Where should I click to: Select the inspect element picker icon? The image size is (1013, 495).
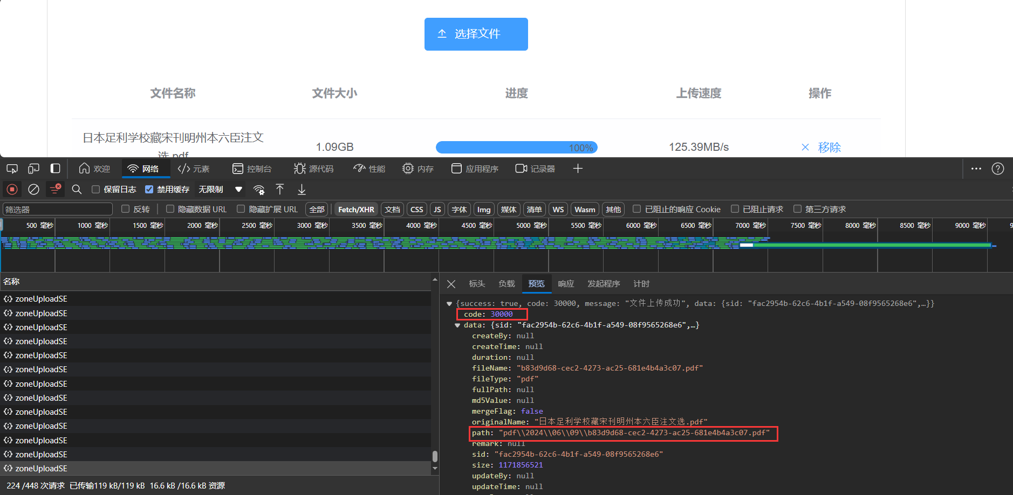tap(12, 169)
